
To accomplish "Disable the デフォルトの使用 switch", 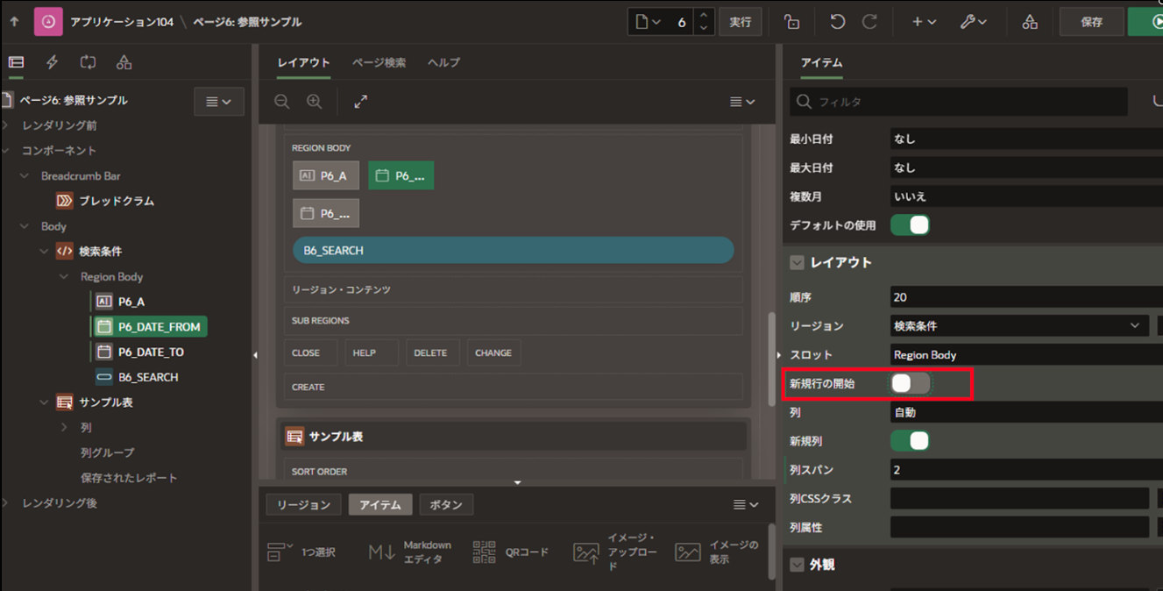I will click(910, 225).
